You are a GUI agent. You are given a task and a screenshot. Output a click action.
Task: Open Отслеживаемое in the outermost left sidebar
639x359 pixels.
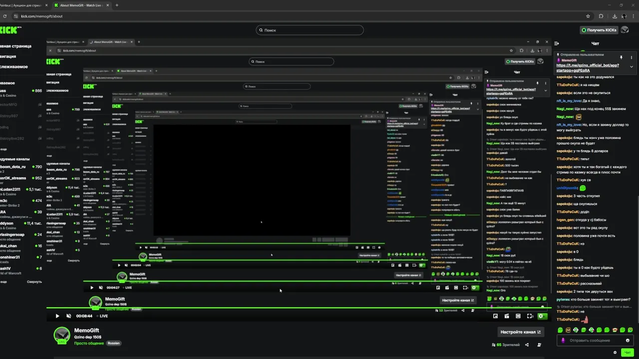click(14, 66)
